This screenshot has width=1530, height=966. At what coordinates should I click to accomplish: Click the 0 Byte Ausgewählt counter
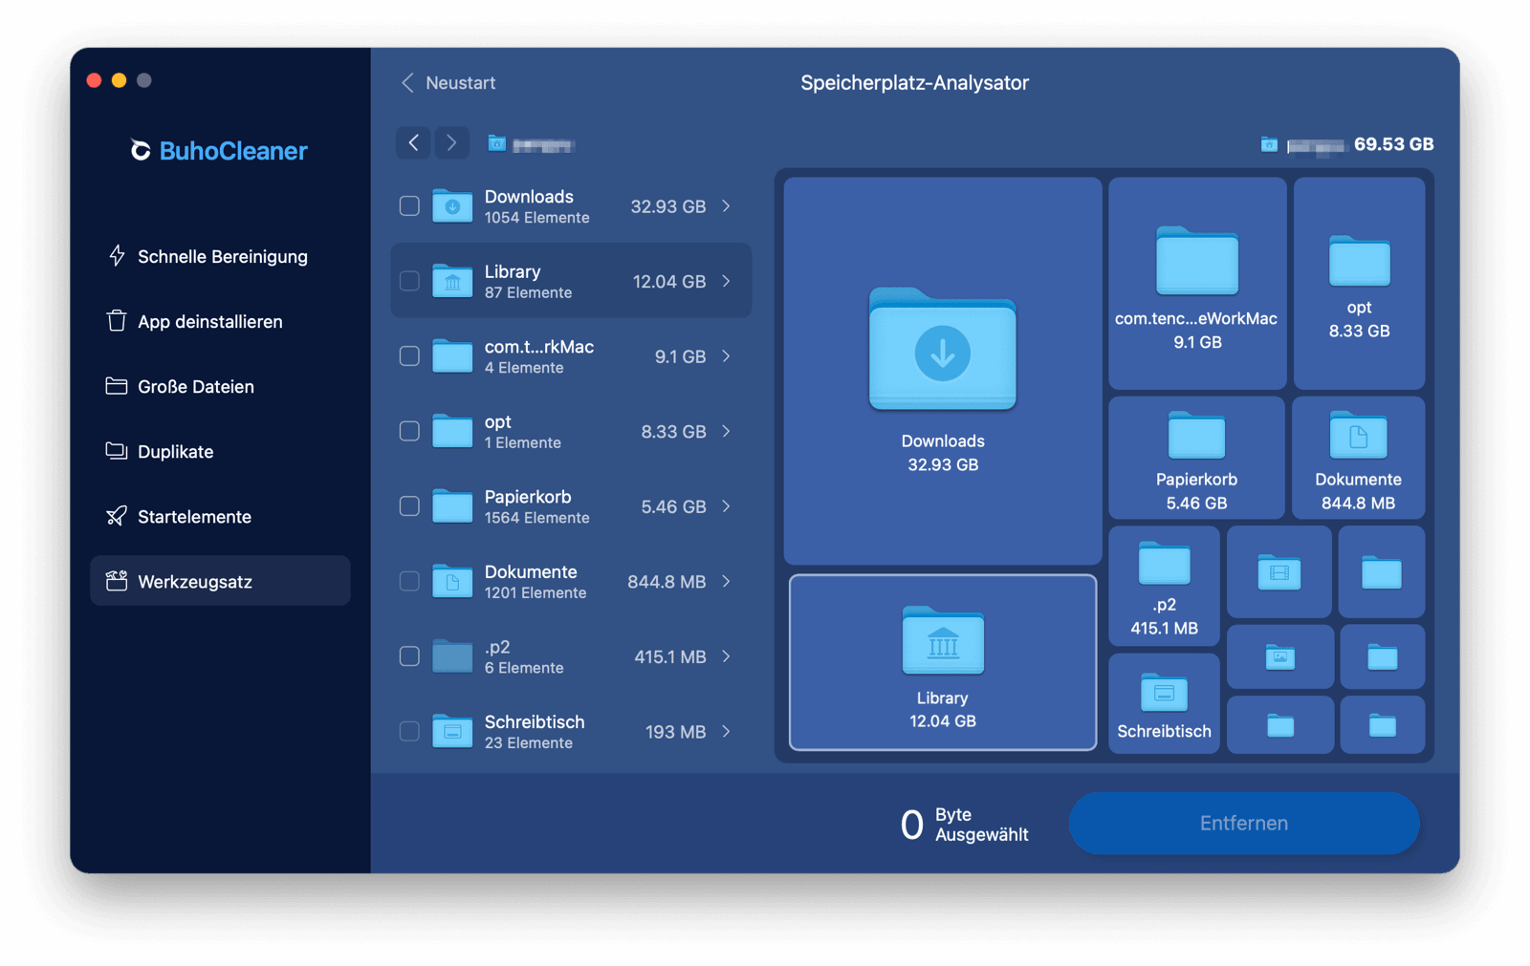click(964, 824)
